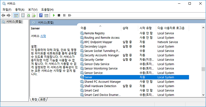Sort by 다음 사용자로 로그온 column header
The image size is (206, 107).
(x=173, y=28)
